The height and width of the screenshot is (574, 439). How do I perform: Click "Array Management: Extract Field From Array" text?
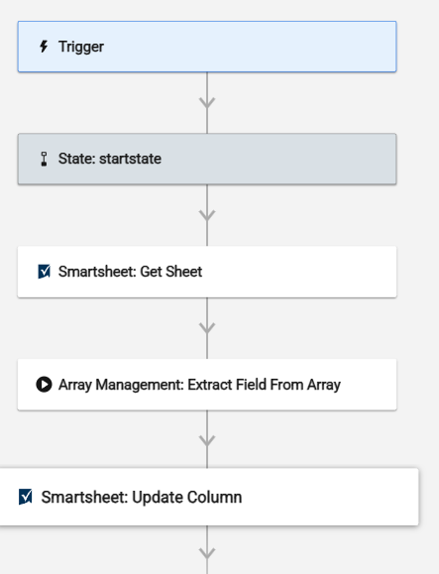(199, 385)
